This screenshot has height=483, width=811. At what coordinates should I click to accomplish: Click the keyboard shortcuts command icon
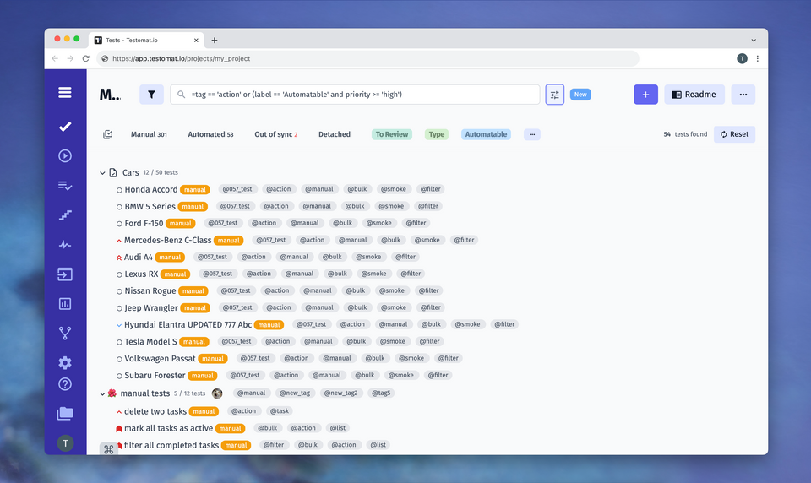point(109,449)
